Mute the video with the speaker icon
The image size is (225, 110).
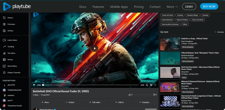point(151,85)
